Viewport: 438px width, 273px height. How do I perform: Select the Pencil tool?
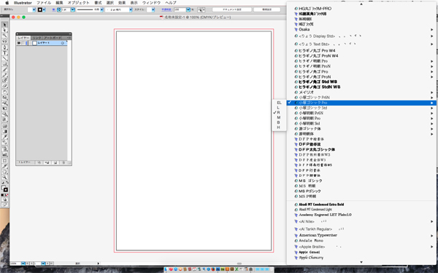tap(5, 75)
